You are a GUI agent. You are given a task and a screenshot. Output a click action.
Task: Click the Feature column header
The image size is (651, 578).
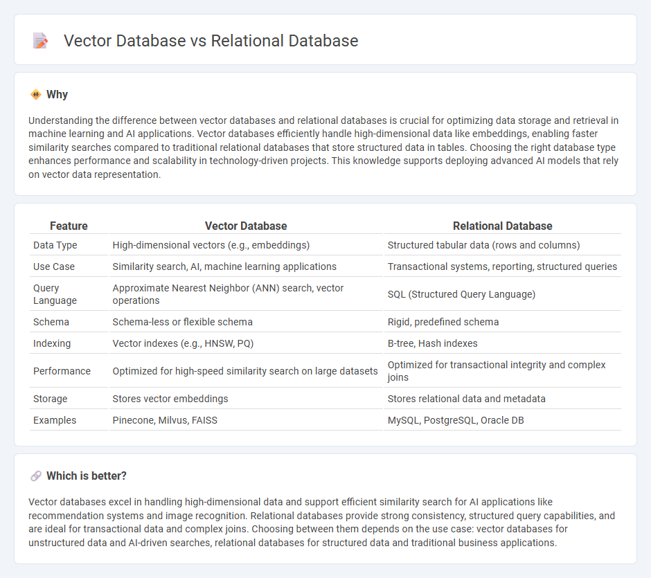69,226
